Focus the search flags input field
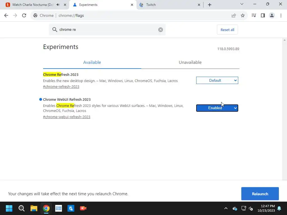287x215 pixels. pos(107,30)
